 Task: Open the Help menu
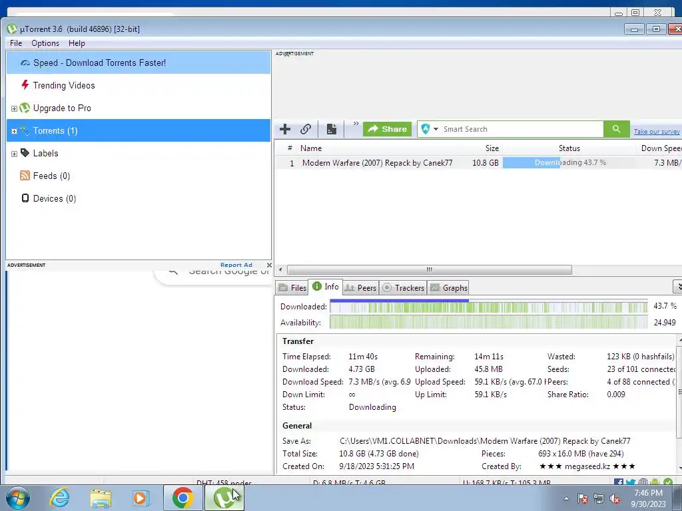pos(77,43)
